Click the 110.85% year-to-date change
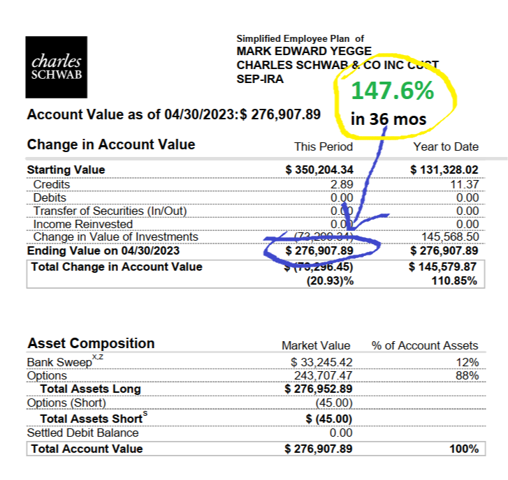 point(455,280)
